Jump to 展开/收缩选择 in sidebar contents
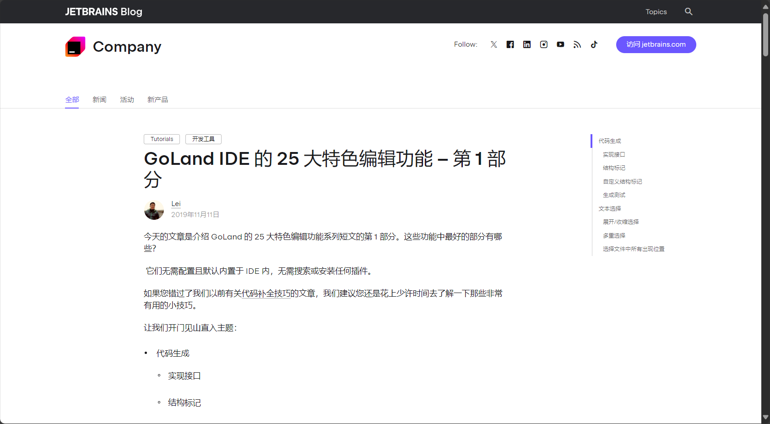This screenshot has width=770, height=424. 621,222
